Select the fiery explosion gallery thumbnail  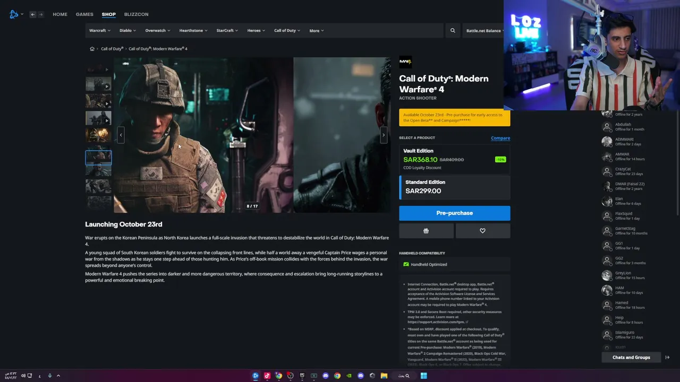coord(98,134)
